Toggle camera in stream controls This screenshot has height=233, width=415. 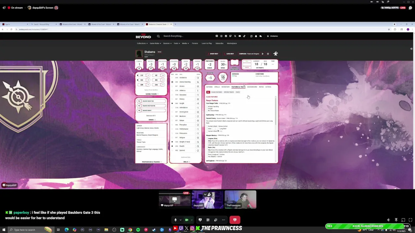coord(187,220)
